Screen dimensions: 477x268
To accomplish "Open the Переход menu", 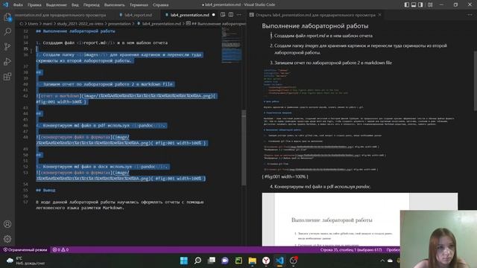I will [91, 5].
